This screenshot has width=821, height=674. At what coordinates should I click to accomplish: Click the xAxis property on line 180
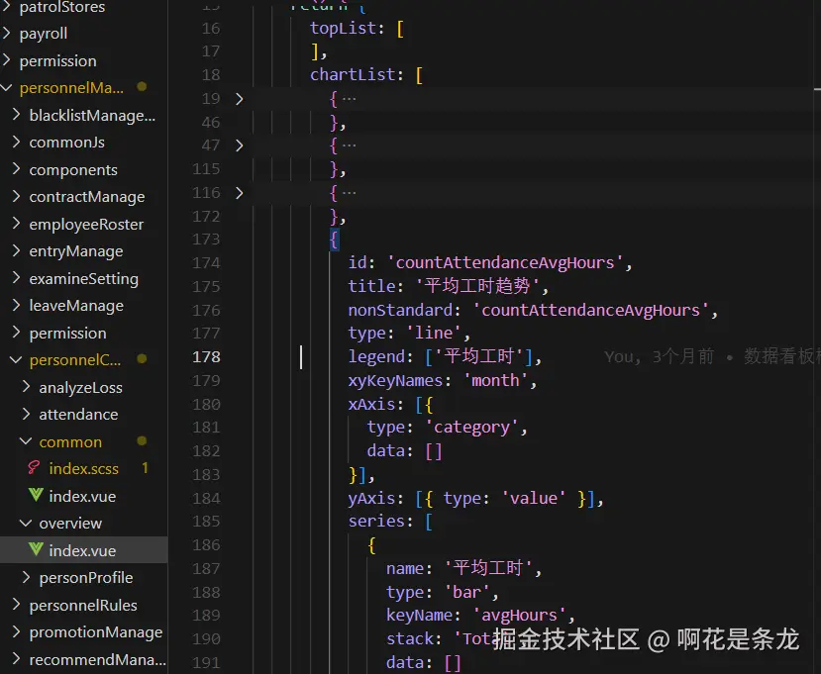tap(371, 405)
